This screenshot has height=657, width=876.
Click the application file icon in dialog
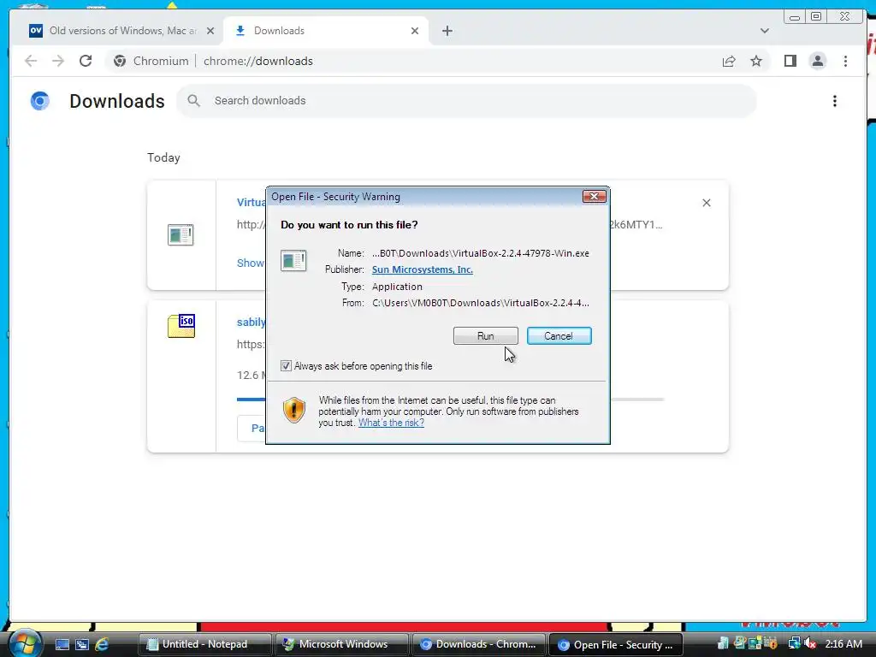(x=293, y=260)
